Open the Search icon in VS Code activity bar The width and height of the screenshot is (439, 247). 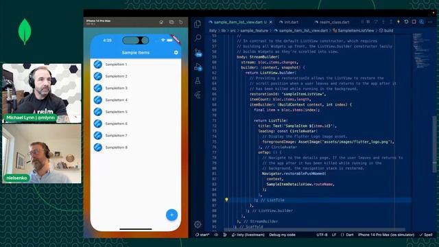click(198, 38)
